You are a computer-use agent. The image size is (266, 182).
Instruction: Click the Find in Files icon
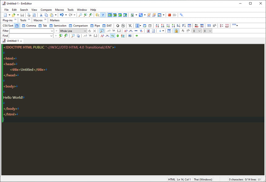(97, 15)
